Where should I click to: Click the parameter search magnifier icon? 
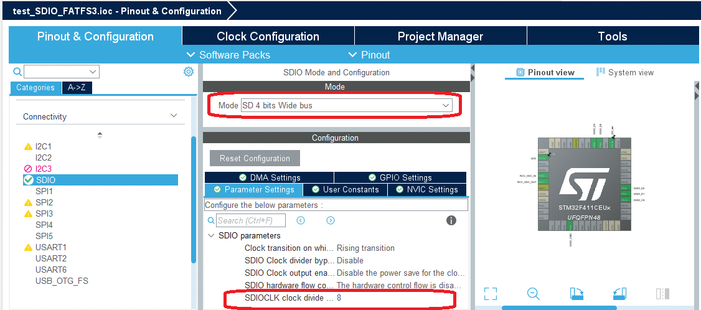pyautogui.click(x=211, y=220)
